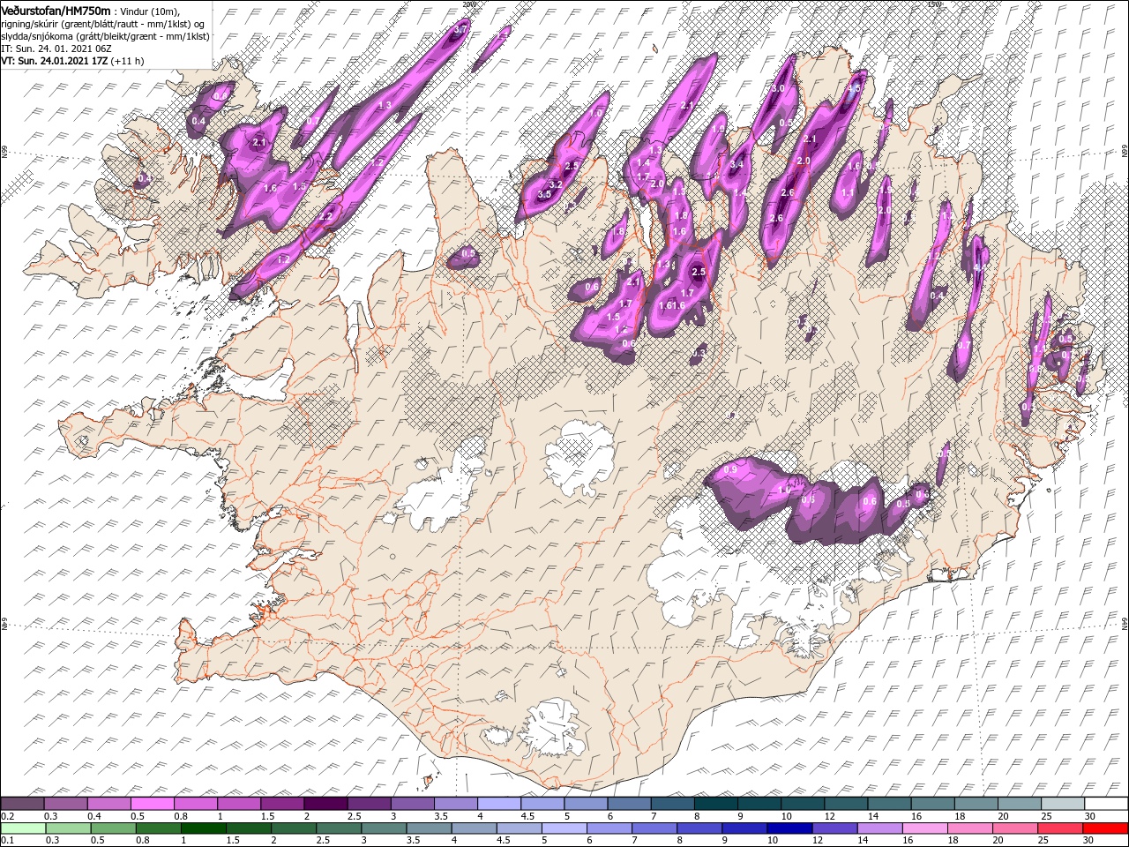
Task: Click the dark teal 8–9 swatch in top legend row
Action: pos(715,804)
